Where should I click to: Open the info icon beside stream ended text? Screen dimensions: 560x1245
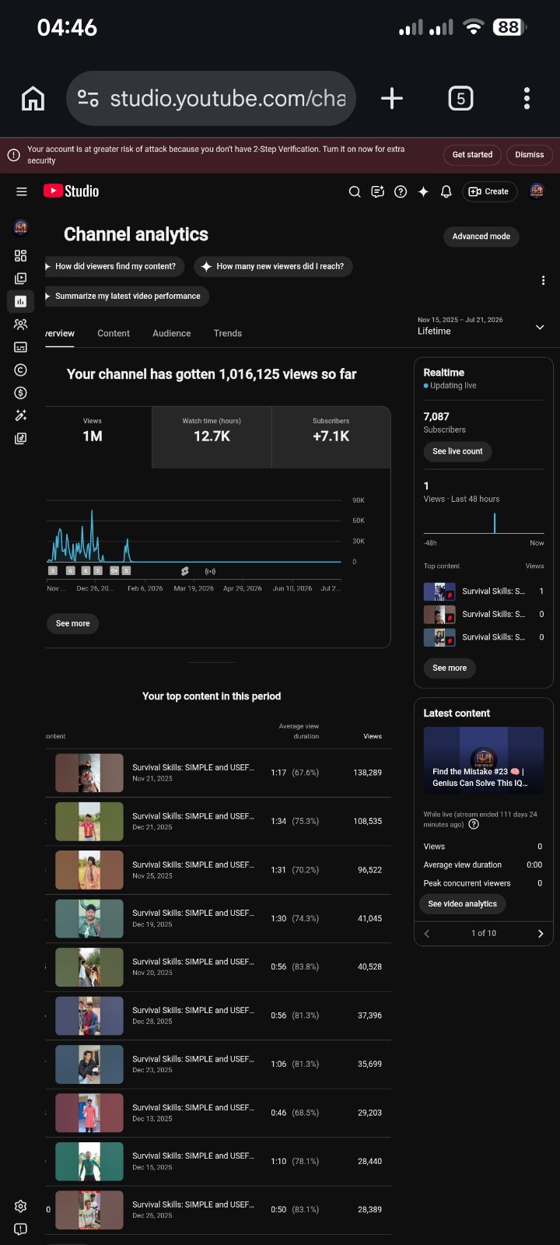pyautogui.click(x=474, y=824)
